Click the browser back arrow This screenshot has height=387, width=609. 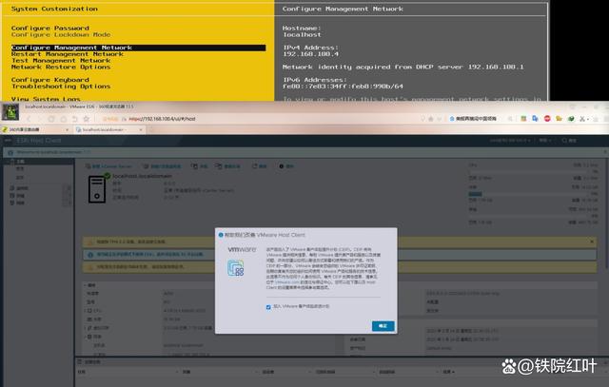pyautogui.click(x=29, y=119)
